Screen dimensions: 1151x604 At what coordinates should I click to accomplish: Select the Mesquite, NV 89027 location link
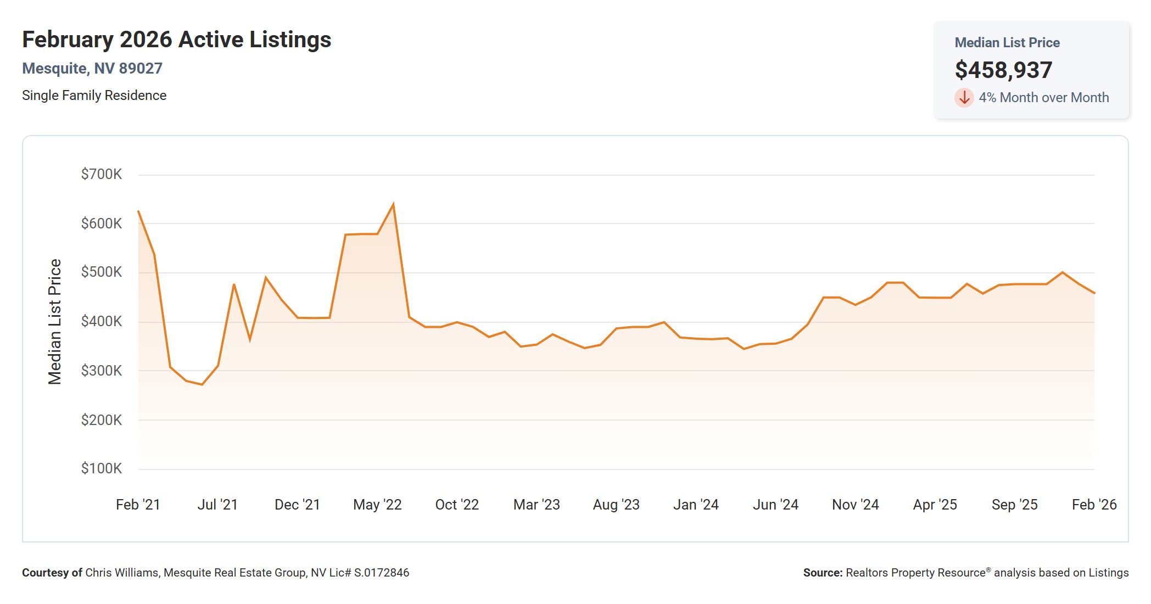[x=92, y=68]
